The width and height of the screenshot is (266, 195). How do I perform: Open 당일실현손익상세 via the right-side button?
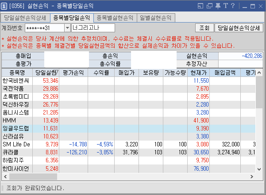click(239, 28)
